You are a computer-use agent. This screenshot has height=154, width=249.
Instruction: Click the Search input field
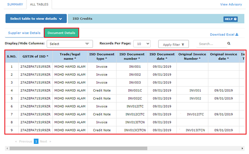(x=211, y=44)
